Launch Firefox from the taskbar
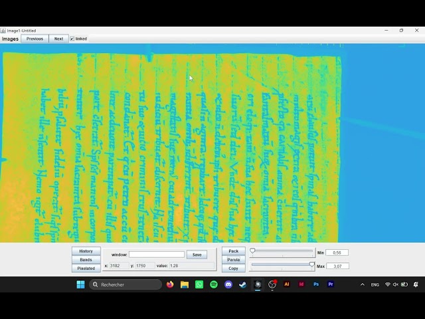The width and height of the screenshot is (425, 319). [170, 284]
